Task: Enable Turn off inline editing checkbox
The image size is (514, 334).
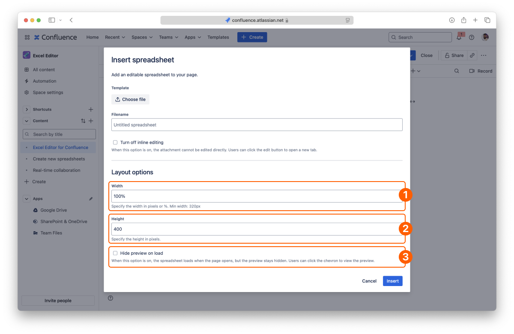Action: click(115, 142)
